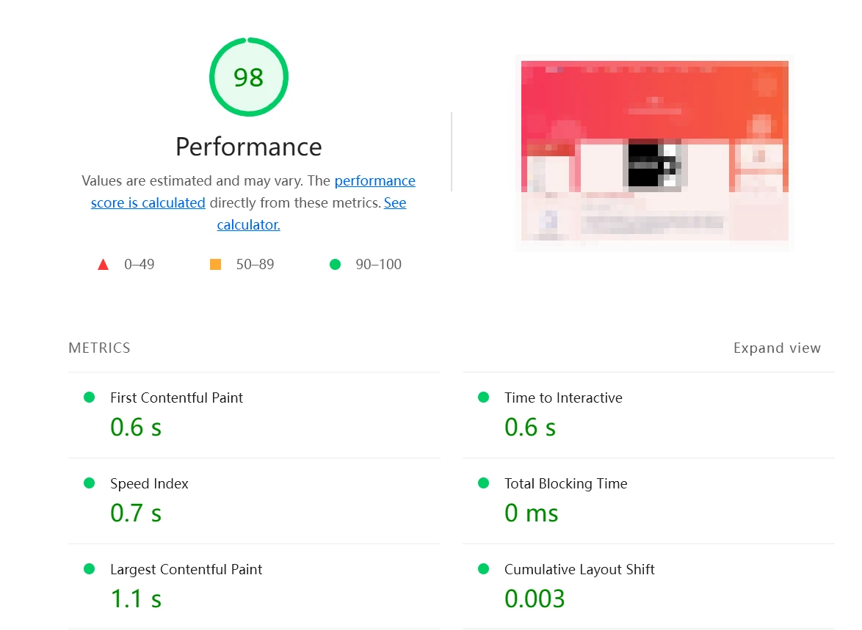This screenshot has height=630, width=862.
Task: Expand the First Contentful Paint metric label
Action: click(176, 398)
